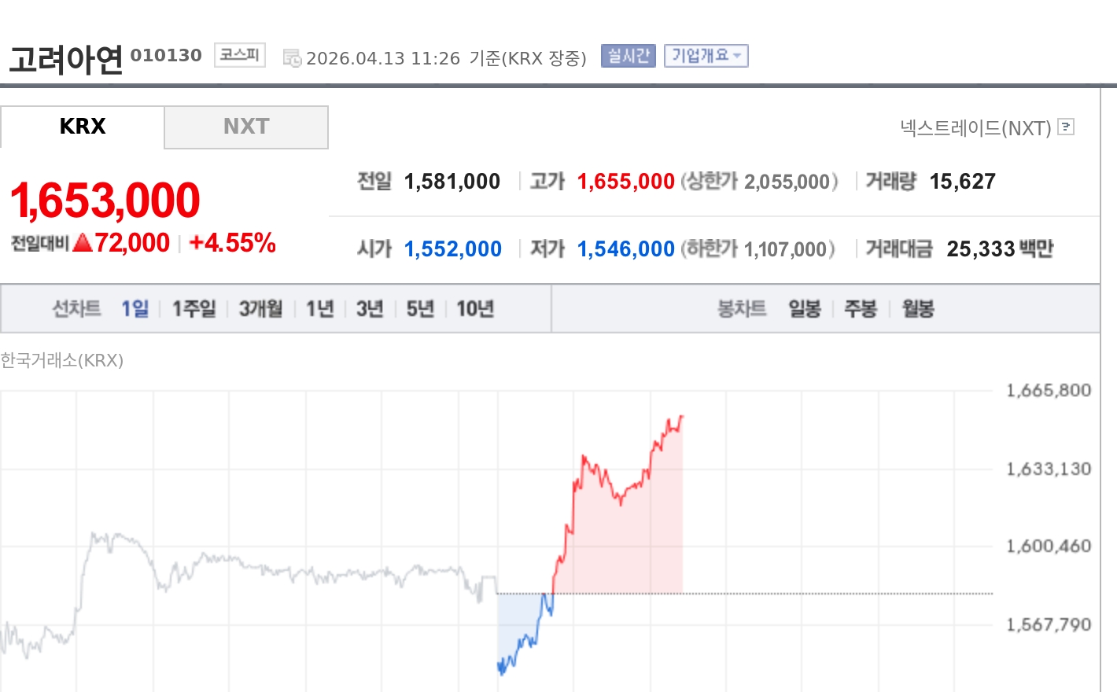Show the 1년 line chart
The image size is (1117, 692).
(x=319, y=308)
